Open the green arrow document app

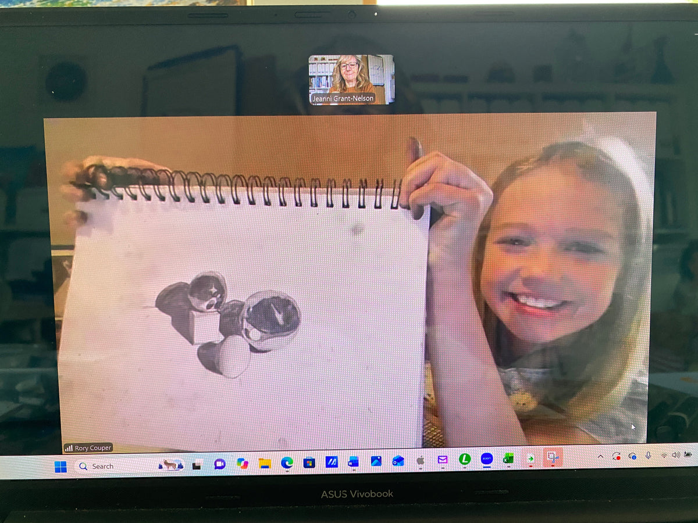coord(530,458)
